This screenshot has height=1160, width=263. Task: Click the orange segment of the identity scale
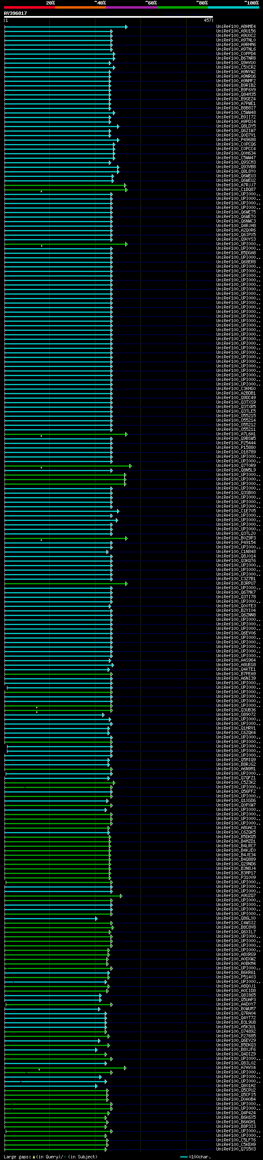(81, 7)
